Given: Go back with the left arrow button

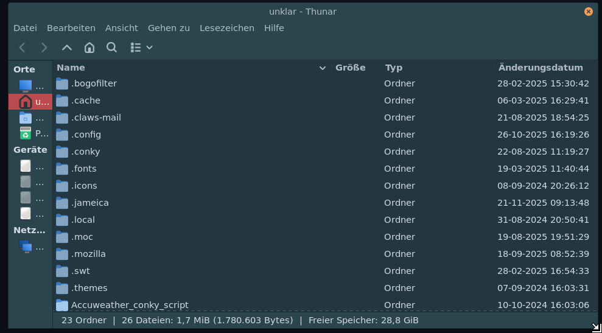Looking at the screenshot, I should click(23, 47).
